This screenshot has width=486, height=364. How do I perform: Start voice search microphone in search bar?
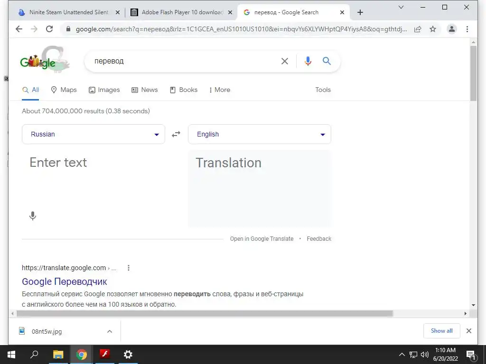pos(308,61)
